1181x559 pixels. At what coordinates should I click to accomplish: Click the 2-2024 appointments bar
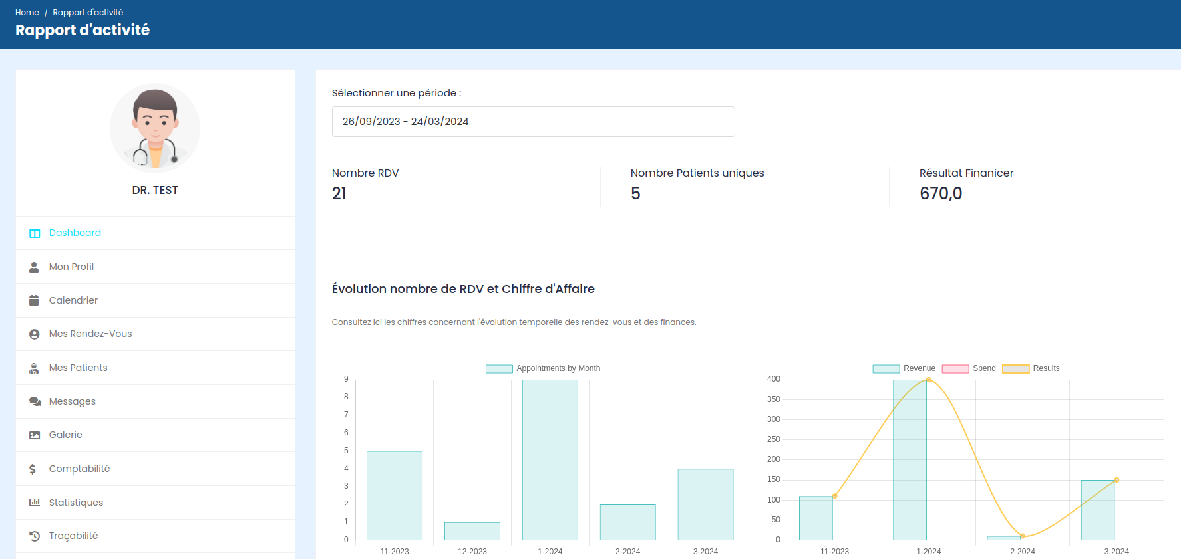(628, 522)
